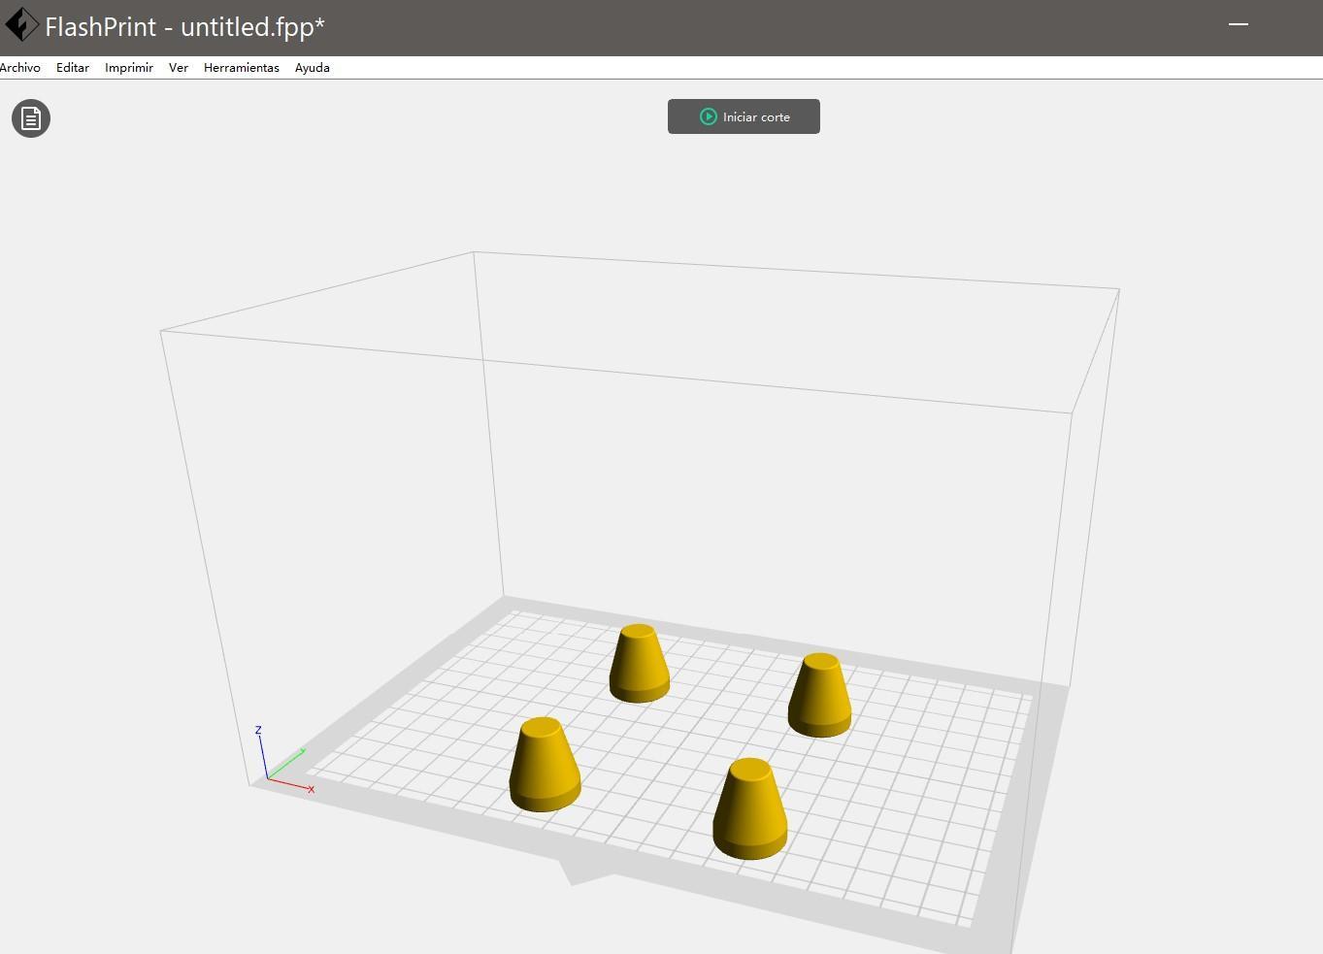Viewport: 1323px width, 954px height.
Task: Click the untitled.fpp window title text
Action: (x=184, y=27)
